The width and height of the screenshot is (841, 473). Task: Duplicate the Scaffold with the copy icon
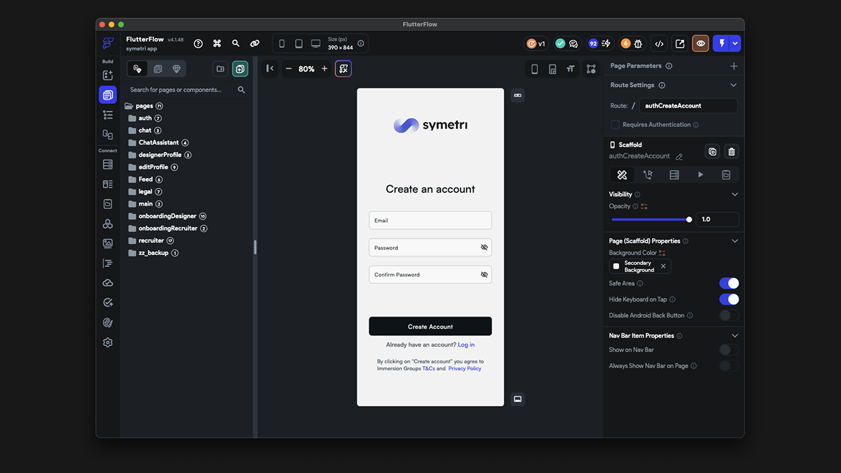click(x=712, y=152)
